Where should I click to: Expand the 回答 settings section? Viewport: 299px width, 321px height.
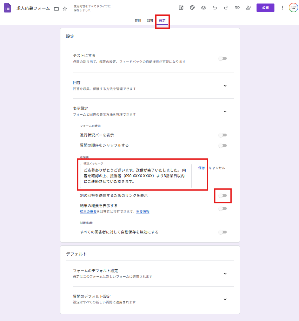click(x=225, y=85)
